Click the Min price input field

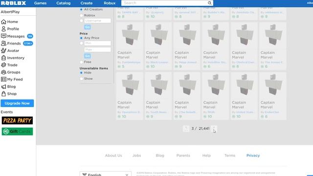point(97,44)
